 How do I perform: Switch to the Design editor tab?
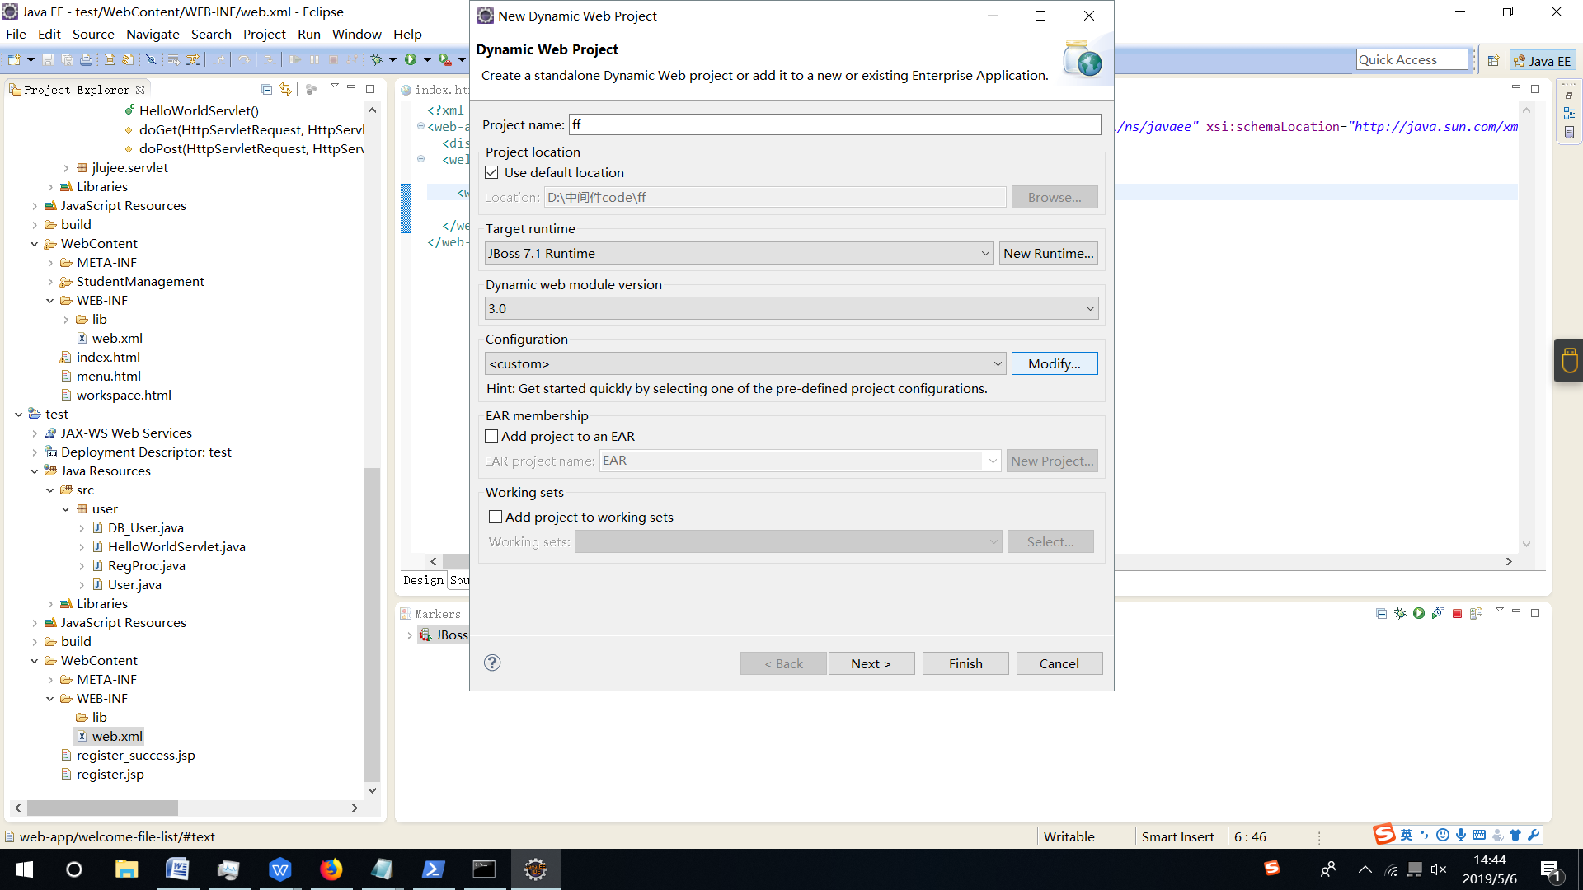pyautogui.click(x=423, y=580)
